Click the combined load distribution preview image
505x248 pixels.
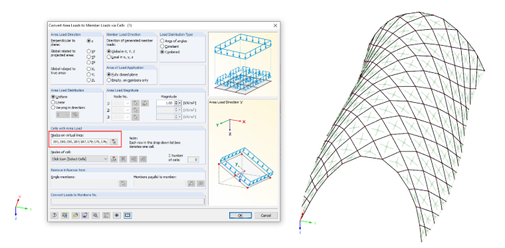tap(243, 64)
